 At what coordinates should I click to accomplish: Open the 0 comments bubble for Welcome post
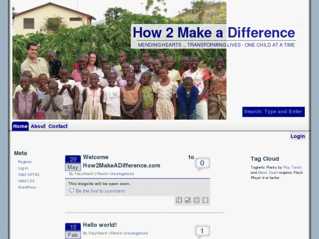coord(202,163)
